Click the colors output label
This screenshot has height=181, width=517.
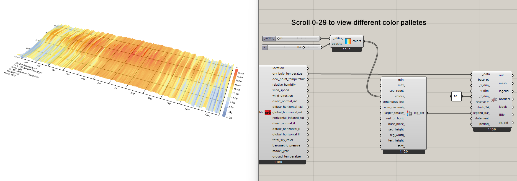357,41
